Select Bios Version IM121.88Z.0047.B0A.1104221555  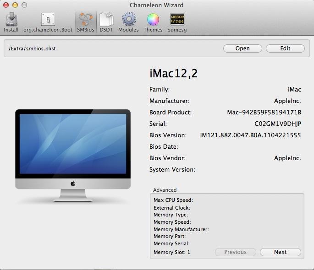click(x=250, y=135)
